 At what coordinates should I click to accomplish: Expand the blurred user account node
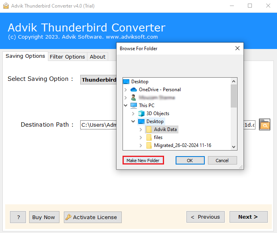[126, 98]
